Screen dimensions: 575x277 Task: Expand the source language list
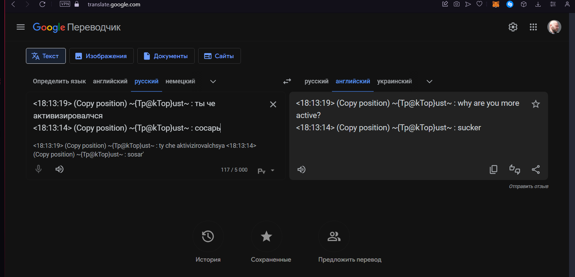click(x=213, y=82)
